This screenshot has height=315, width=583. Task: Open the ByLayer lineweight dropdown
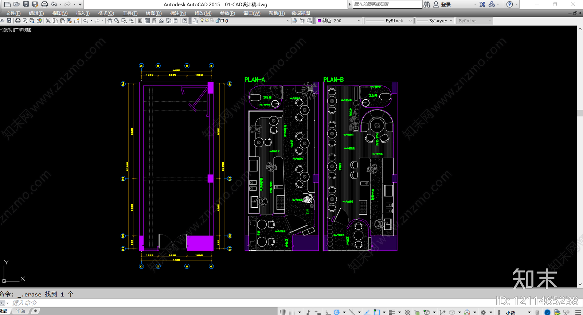(435, 21)
